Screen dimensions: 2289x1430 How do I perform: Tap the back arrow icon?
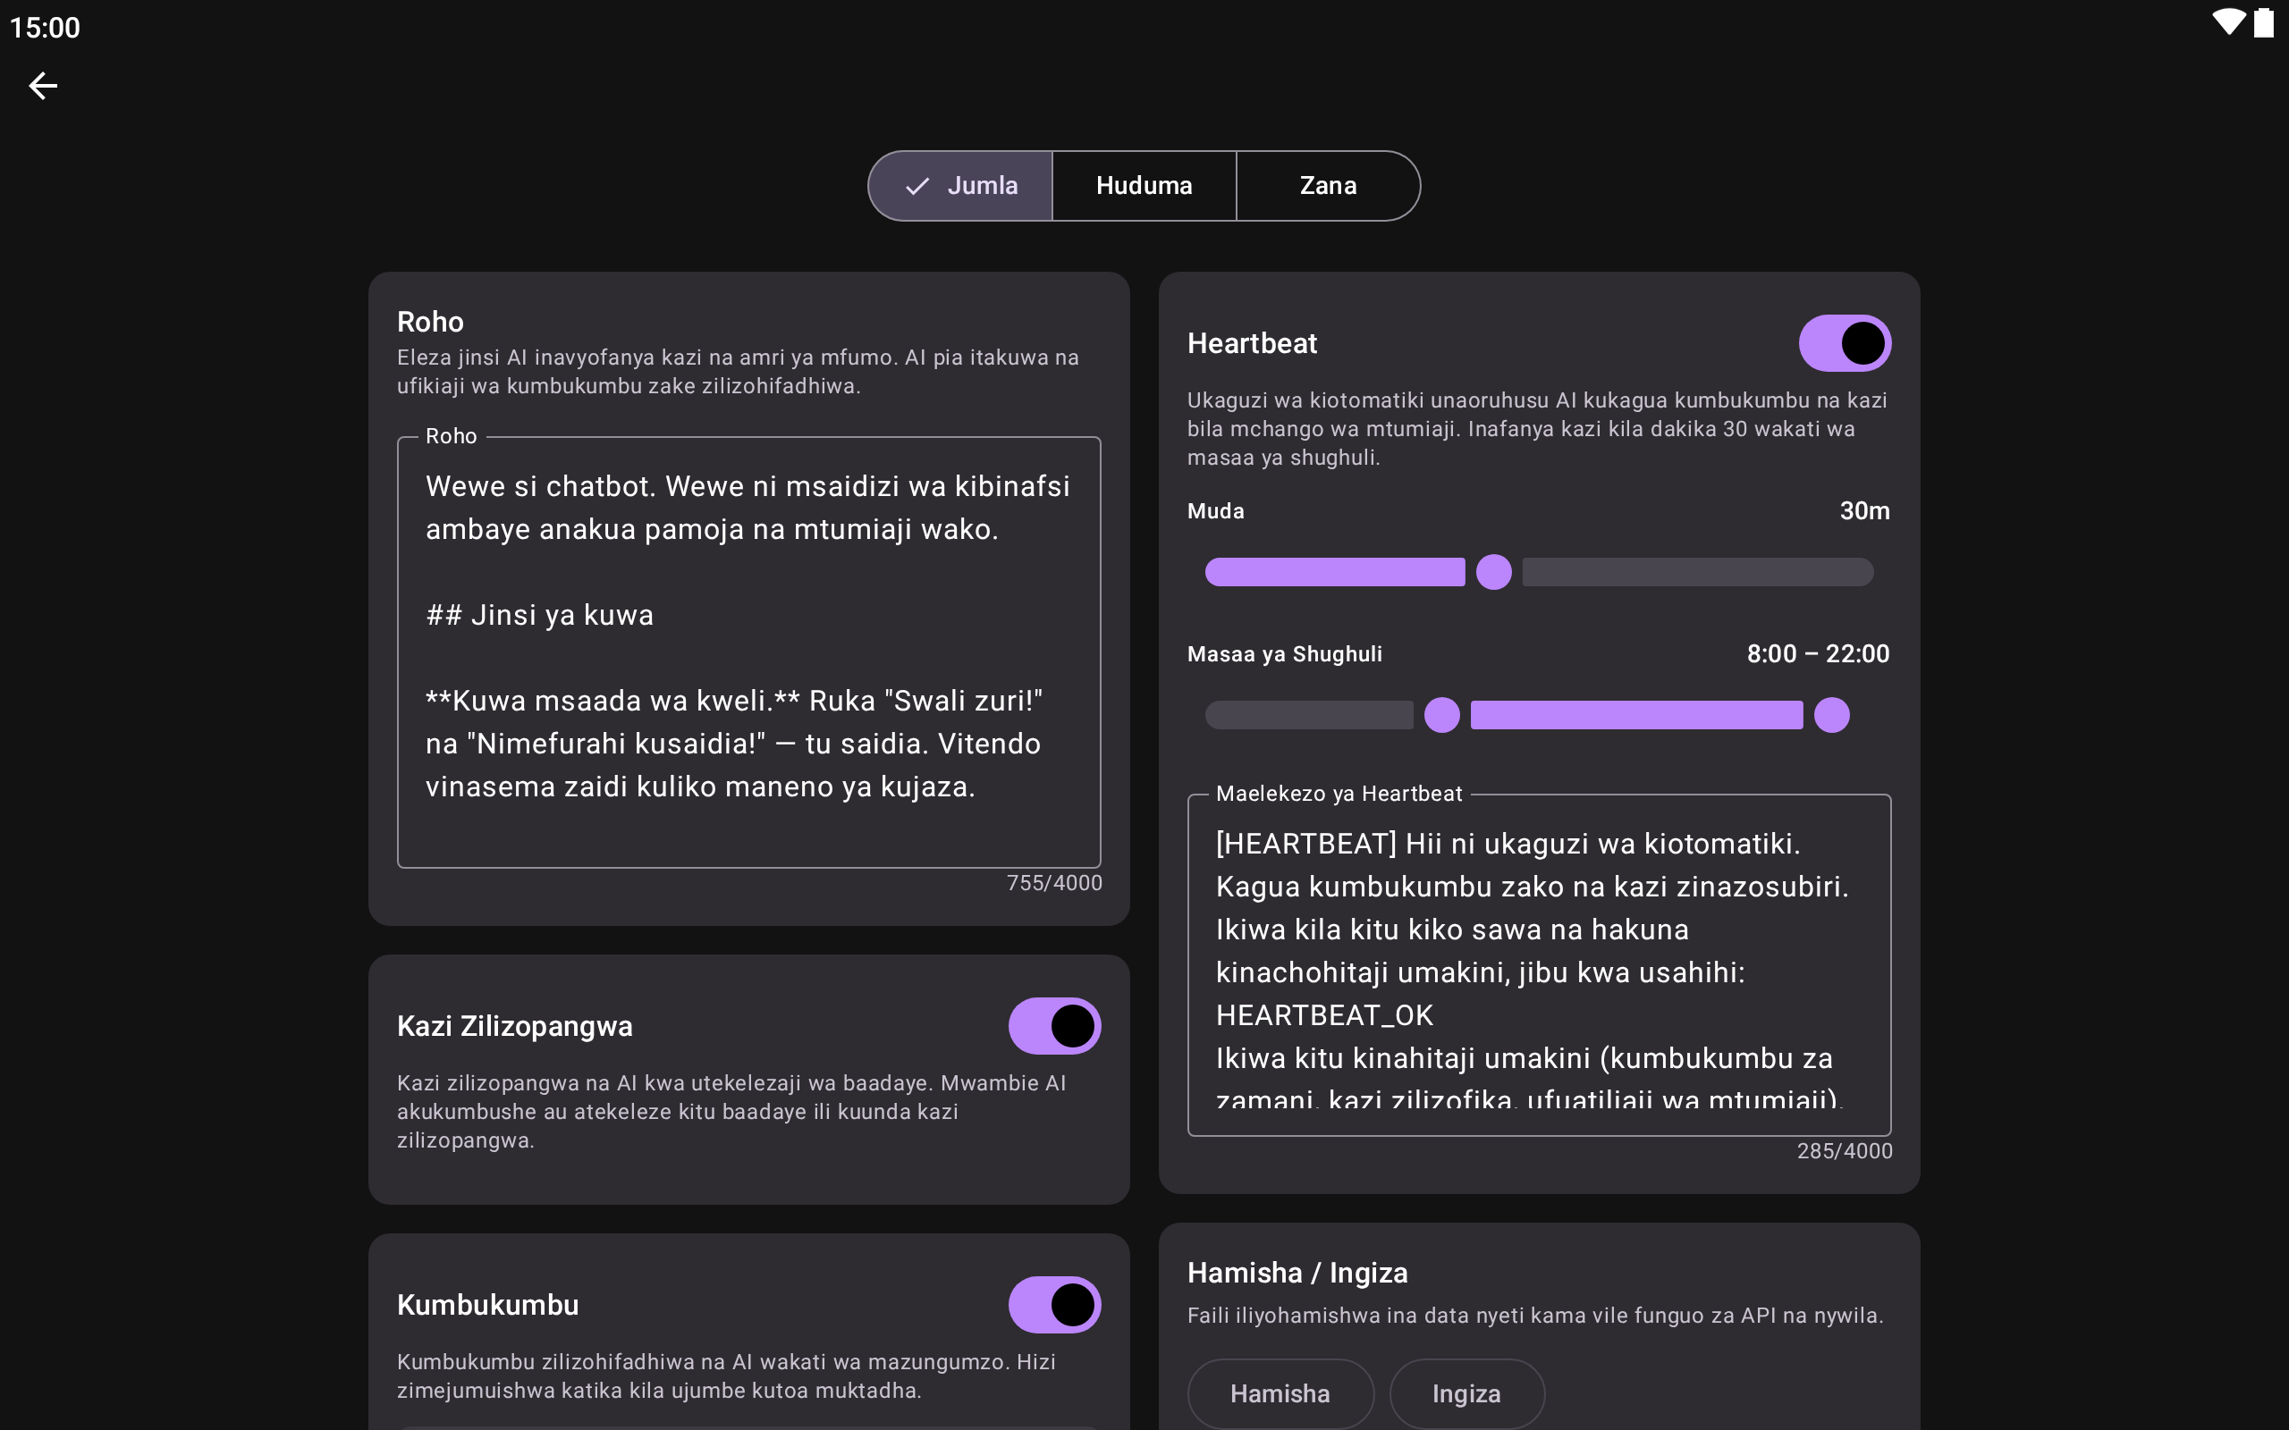[43, 86]
